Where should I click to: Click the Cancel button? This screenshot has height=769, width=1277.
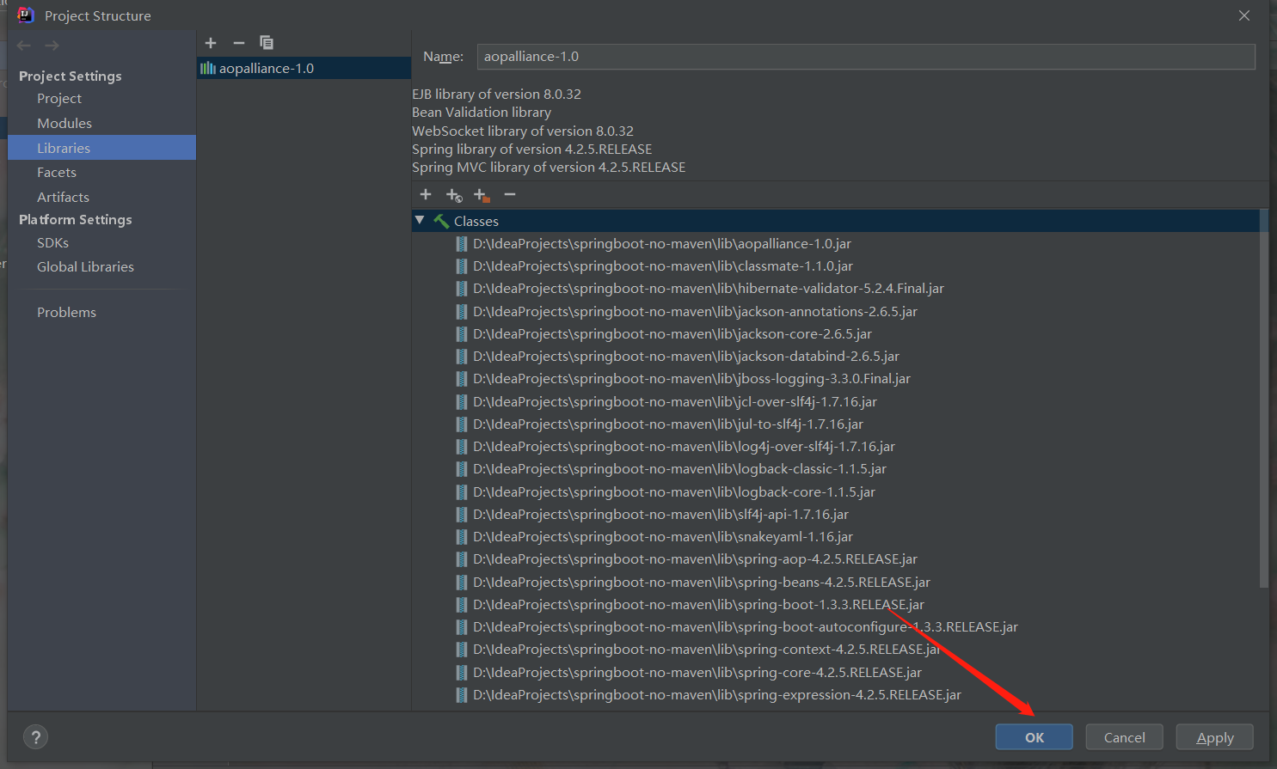(x=1125, y=737)
